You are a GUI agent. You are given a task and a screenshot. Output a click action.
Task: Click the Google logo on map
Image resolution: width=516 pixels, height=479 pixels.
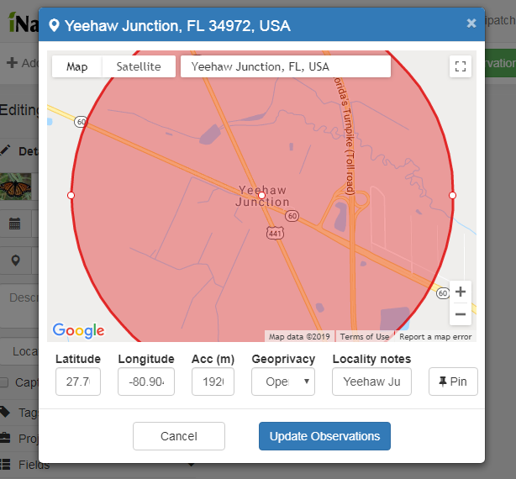click(x=78, y=330)
